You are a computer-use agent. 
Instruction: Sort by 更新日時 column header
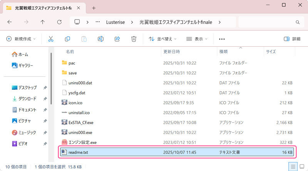171,51
